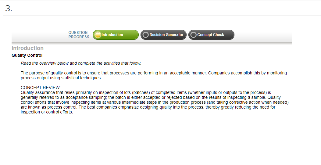Image resolution: width=321 pixels, height=165 pixels.
Task: Click the words 'inspection or control efforts'
Action: coord(47,112)
